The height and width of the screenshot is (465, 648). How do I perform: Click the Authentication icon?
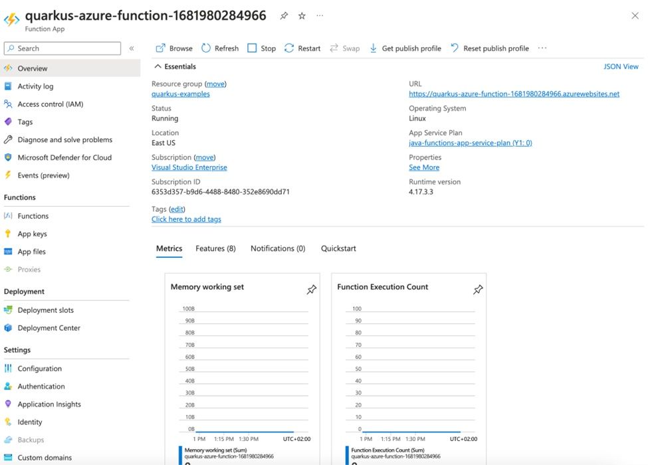[x=8, y=386]
